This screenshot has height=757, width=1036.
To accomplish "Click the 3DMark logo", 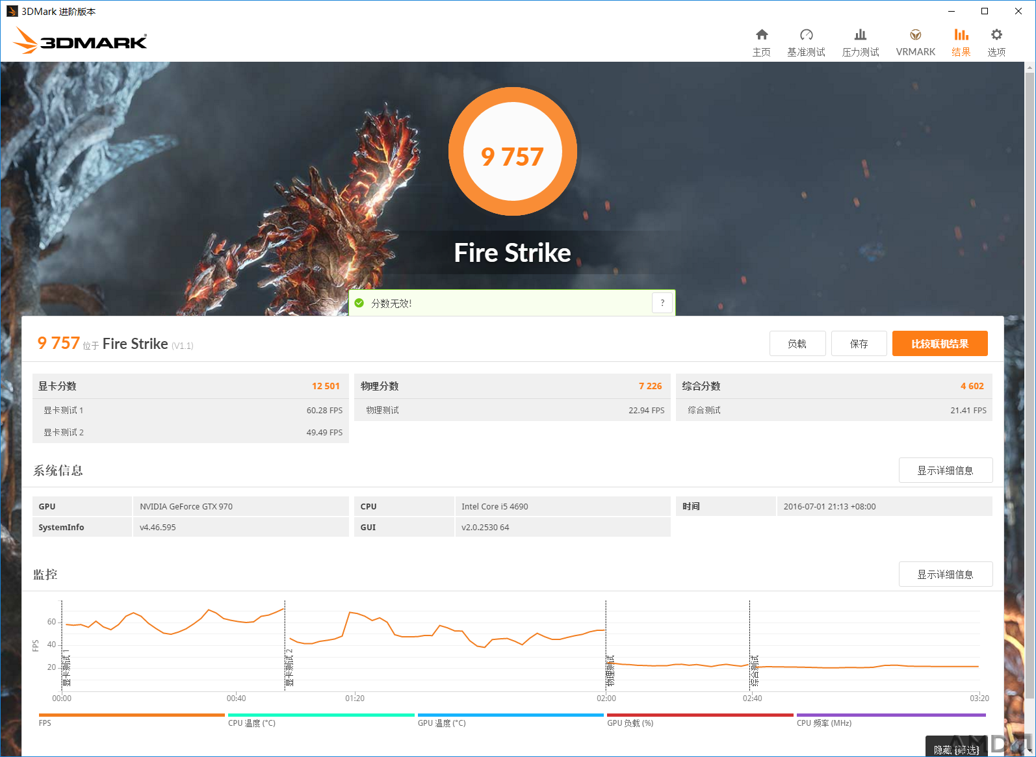I will (x=80, y=40).
